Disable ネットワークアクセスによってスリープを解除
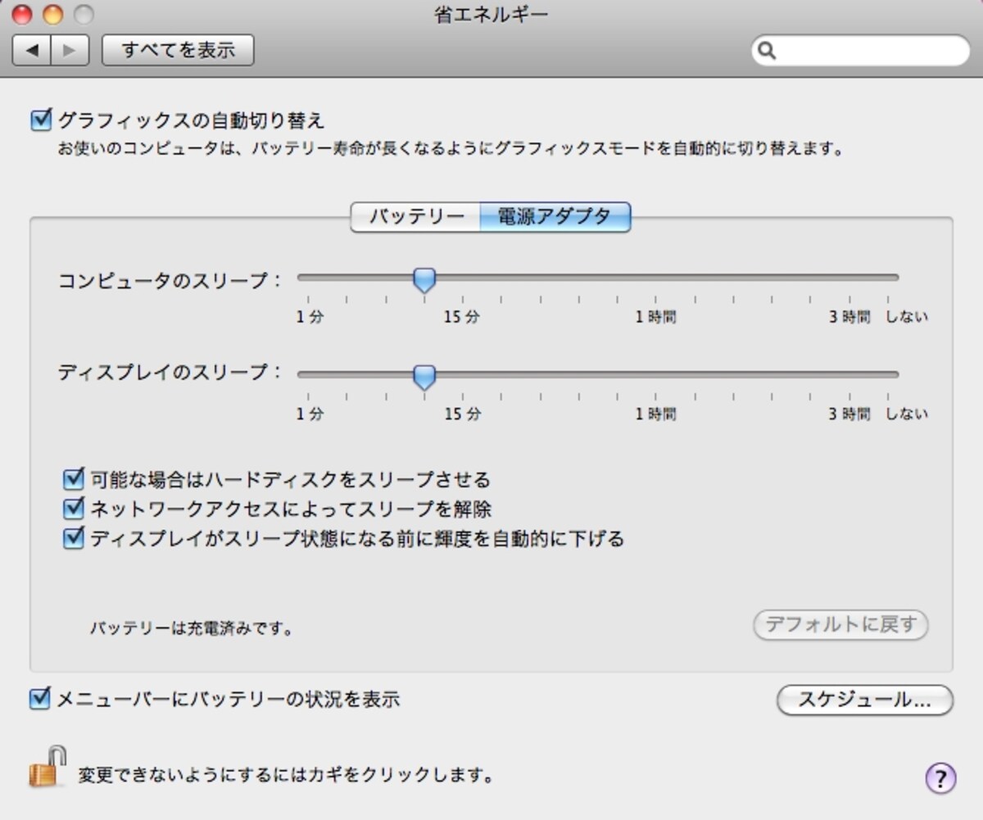983x820 pixels. [x=74, y=509]
